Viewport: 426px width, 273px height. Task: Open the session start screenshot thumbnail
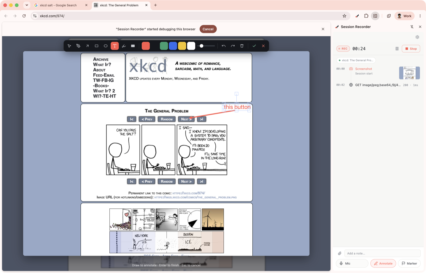point(409,73)
